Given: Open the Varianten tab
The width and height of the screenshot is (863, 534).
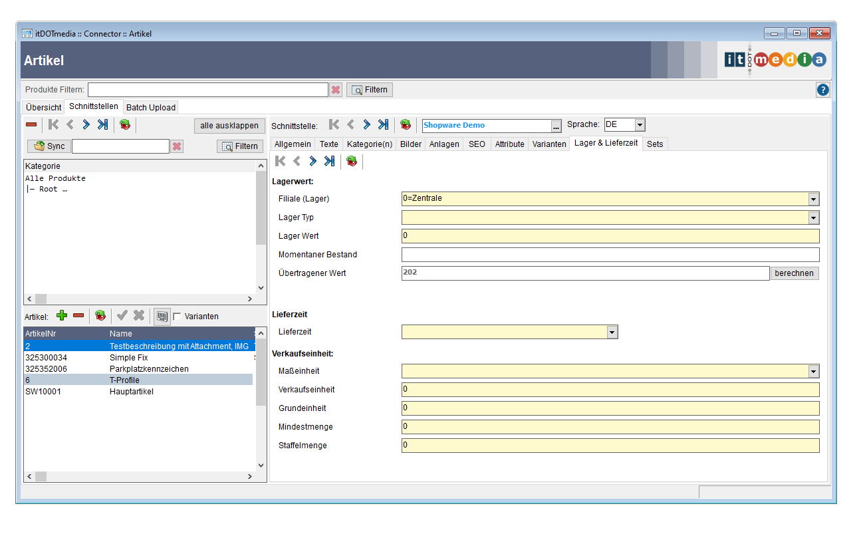Looking at the screenshot, I should pos(549,144).
